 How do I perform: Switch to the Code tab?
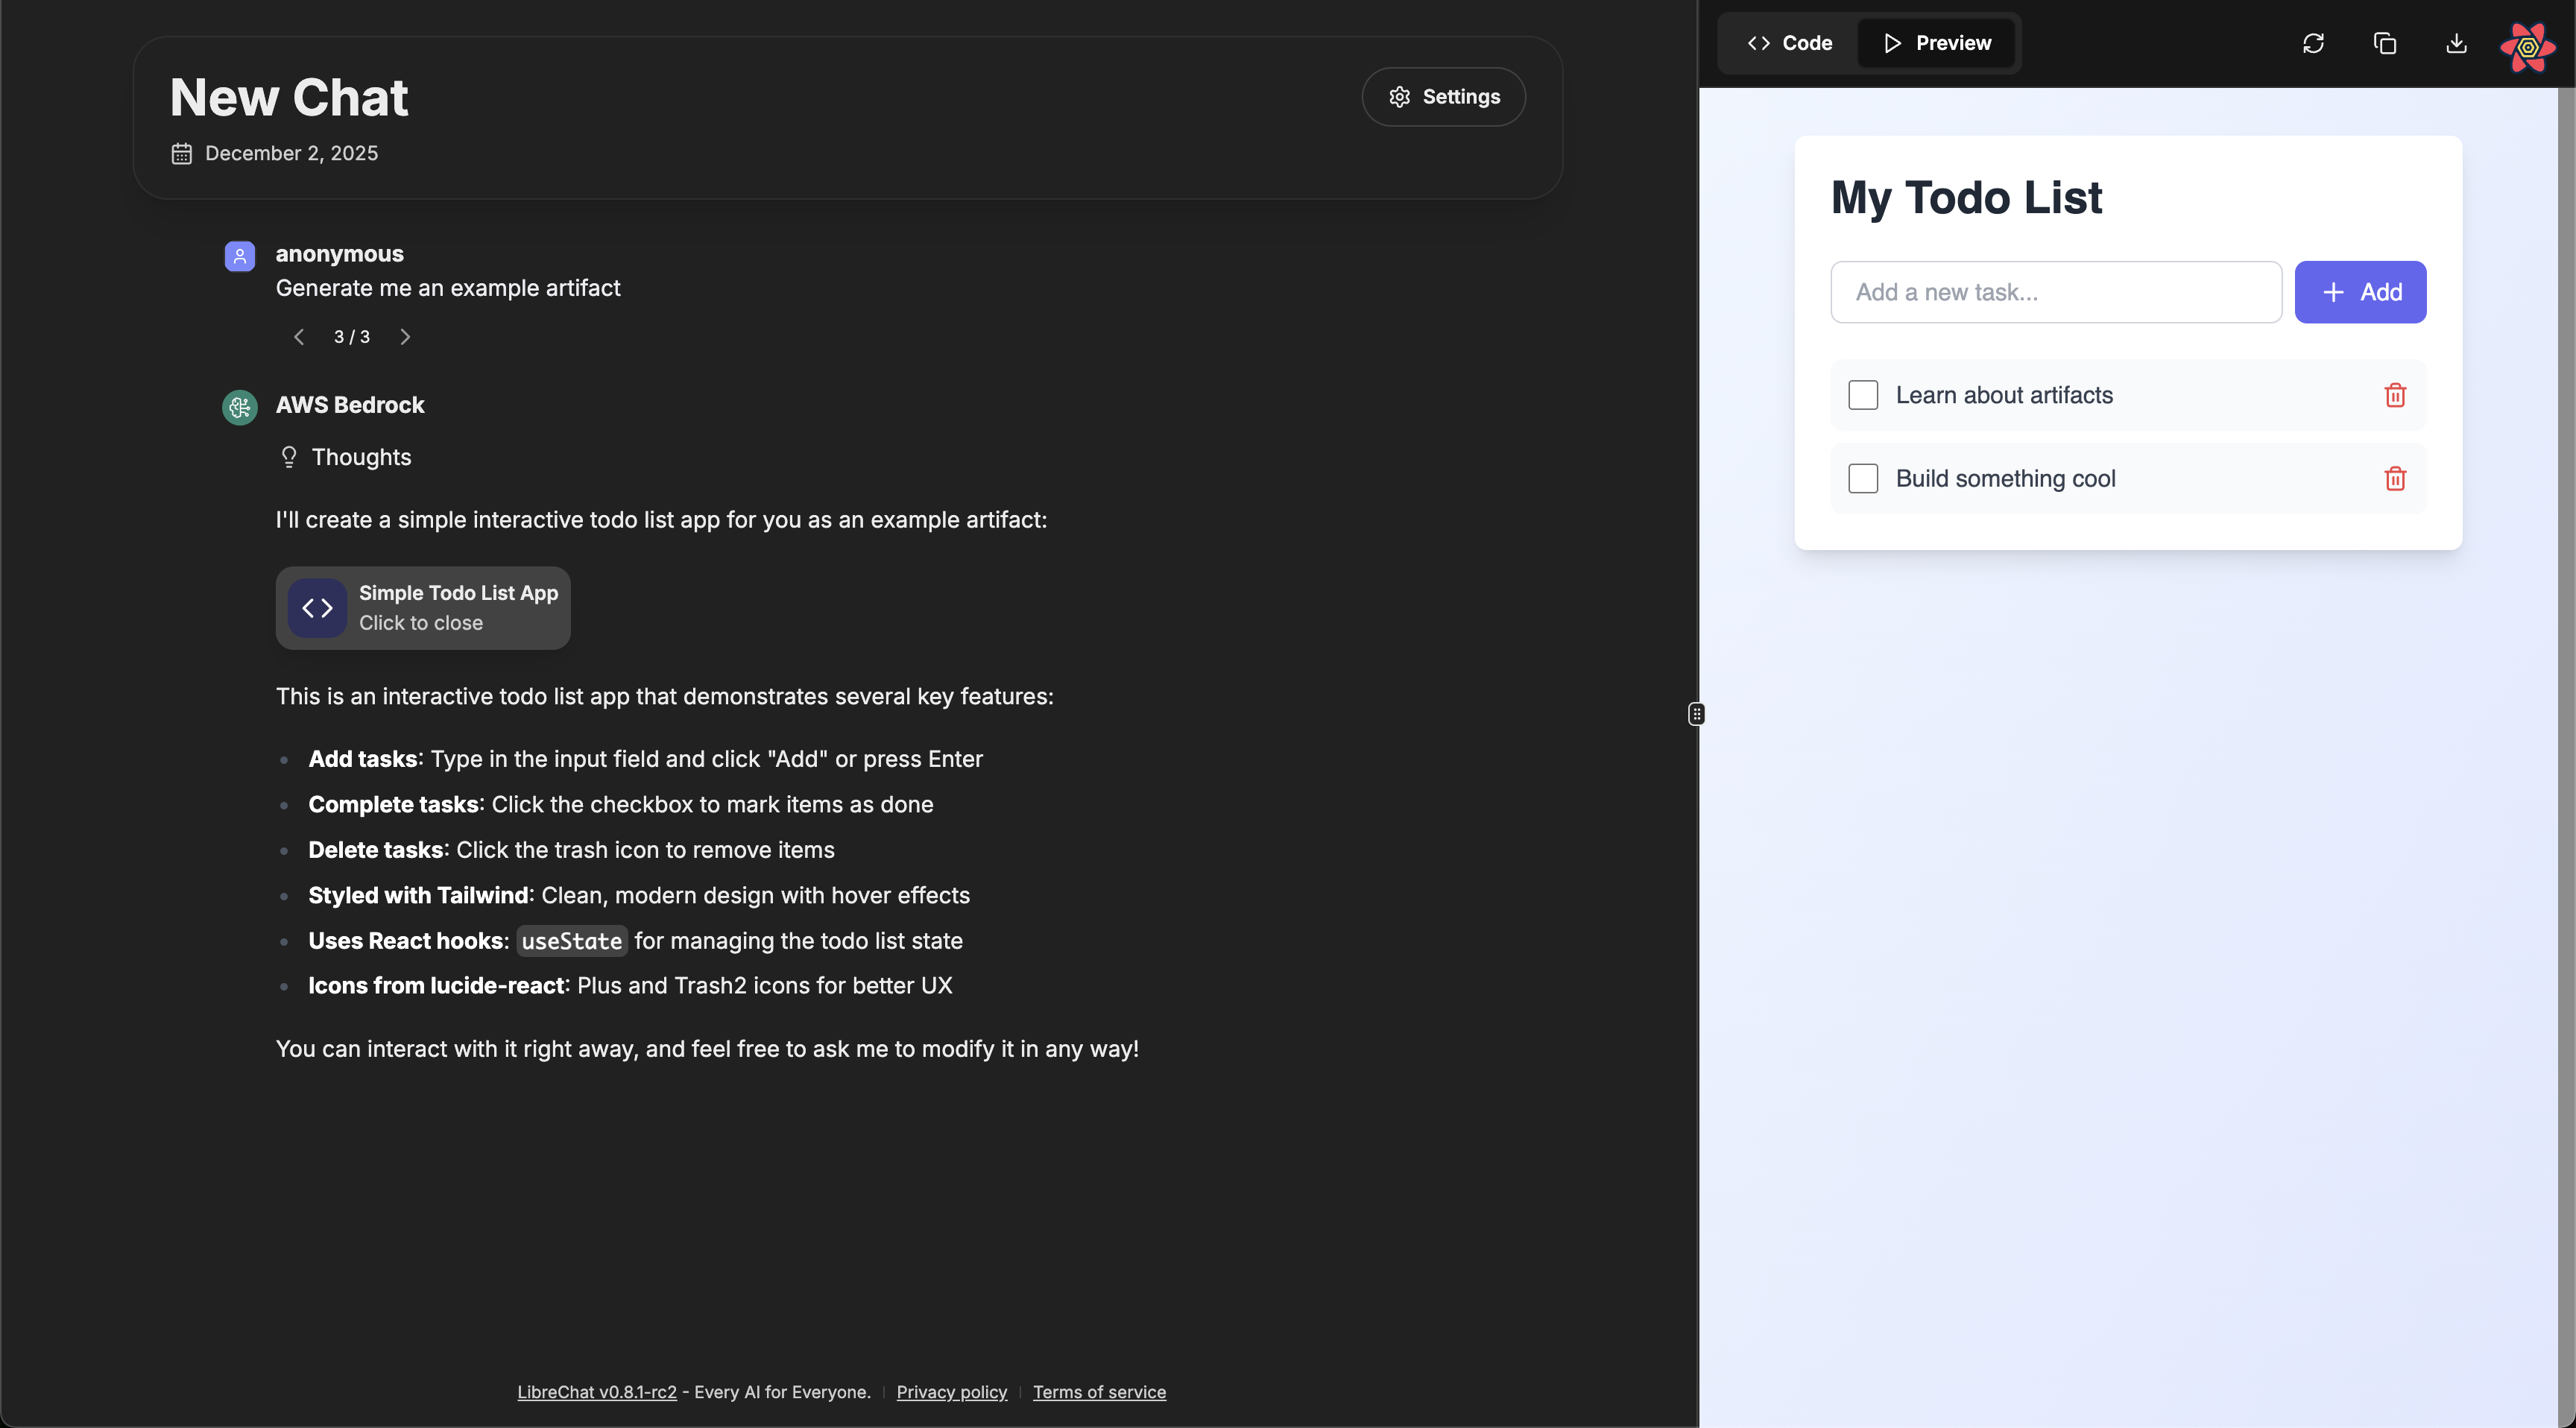tap(1789, 43)
